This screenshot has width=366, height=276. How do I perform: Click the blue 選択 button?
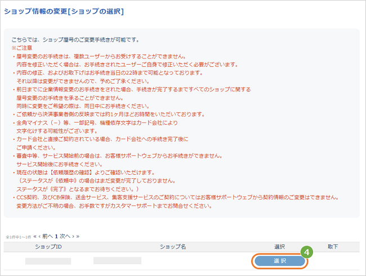[x=280, y=261]
